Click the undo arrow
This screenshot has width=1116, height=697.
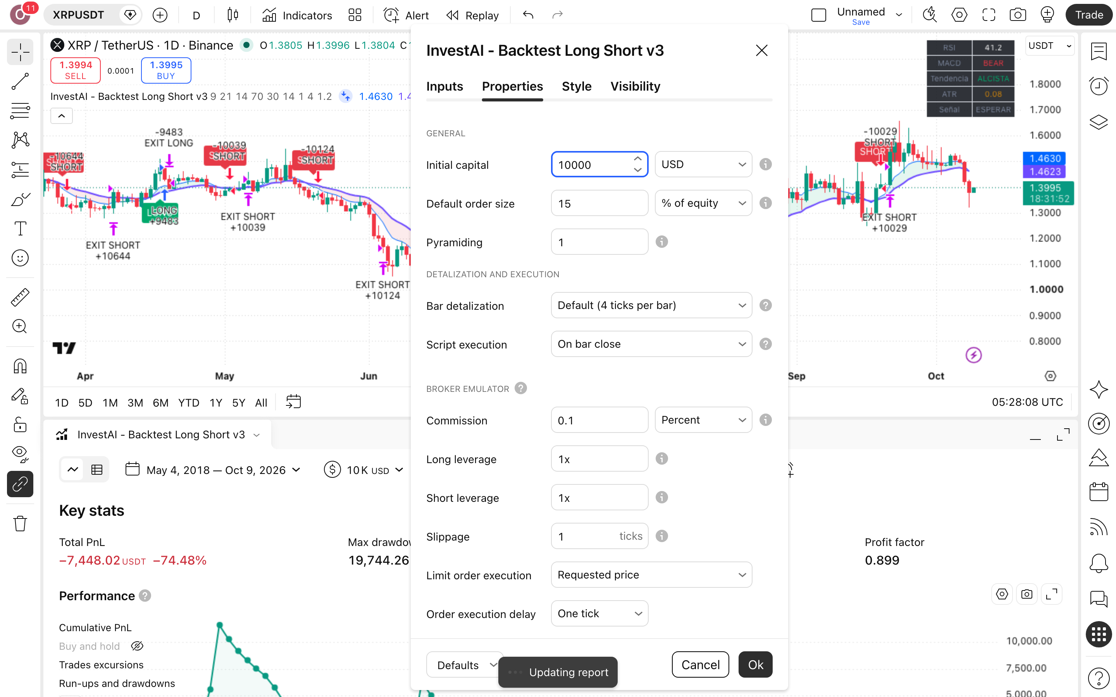pos(528,15)
